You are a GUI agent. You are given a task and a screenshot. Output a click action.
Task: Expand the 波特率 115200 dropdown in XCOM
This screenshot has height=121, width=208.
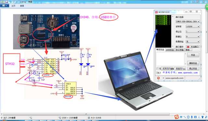click(x=193, y=27)
